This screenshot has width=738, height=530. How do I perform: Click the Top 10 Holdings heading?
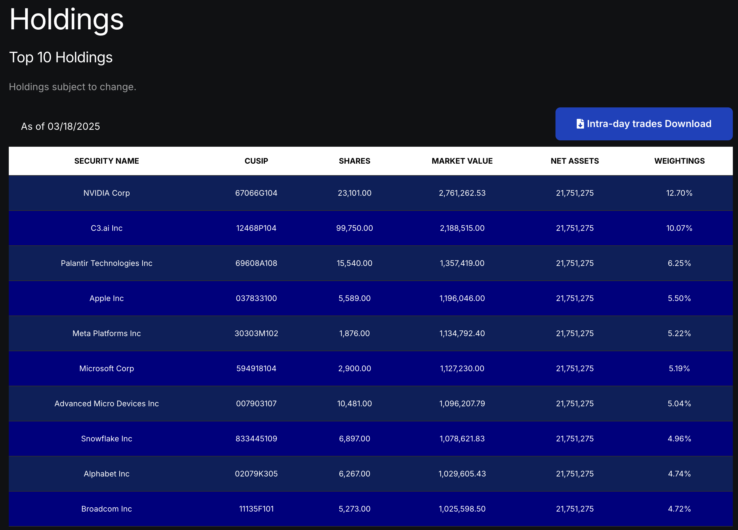(x=61, y=57)
